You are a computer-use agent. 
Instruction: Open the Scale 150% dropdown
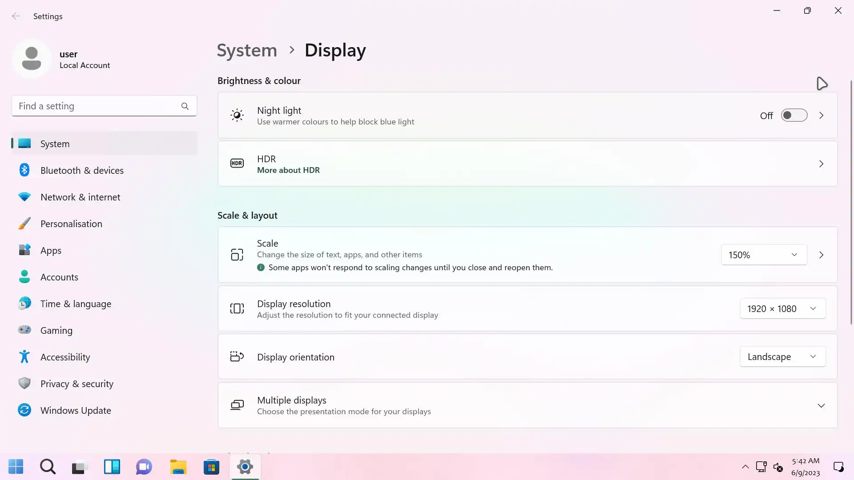(764, 255)
